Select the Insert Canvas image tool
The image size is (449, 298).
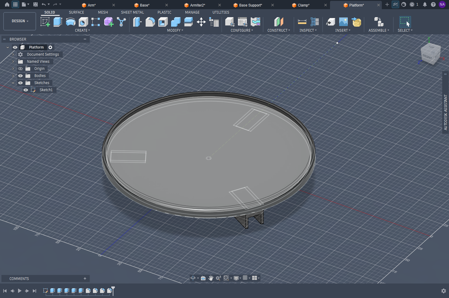click(343, 22)
